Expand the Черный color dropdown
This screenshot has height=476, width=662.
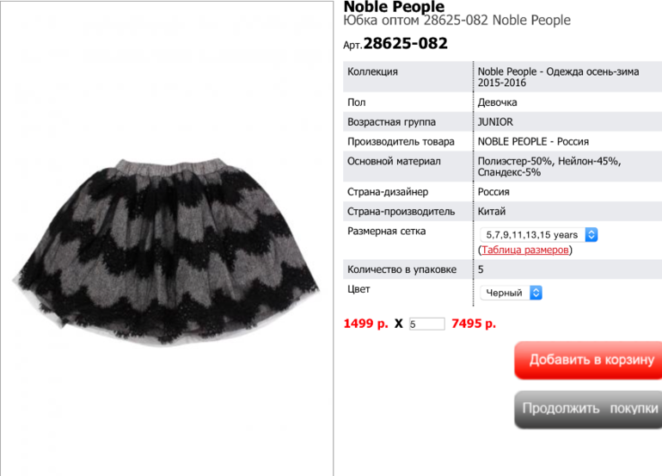tap(511, 293)
